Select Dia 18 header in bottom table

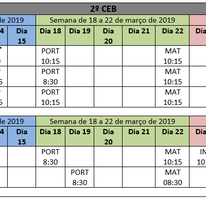click(50, 136)
